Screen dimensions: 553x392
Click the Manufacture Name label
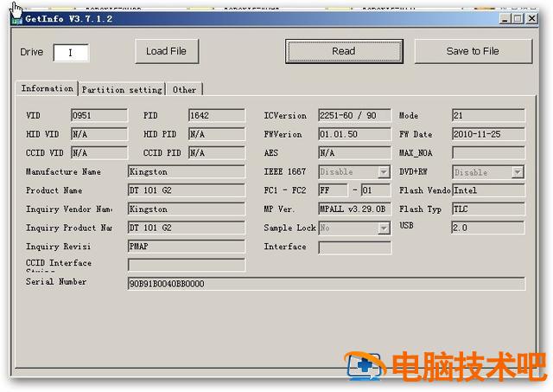[x=63, y=172]
